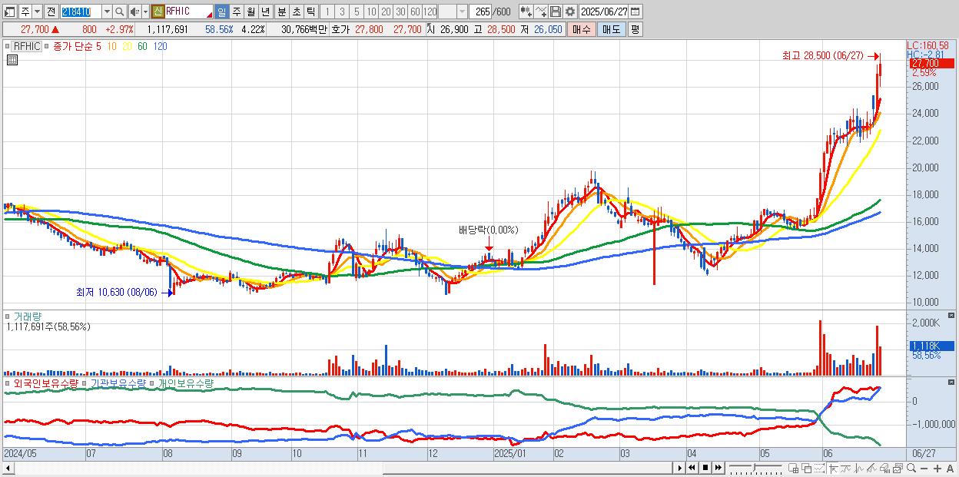Screen dimensions: 959x477
Task: Click the 최고 28,500 (06/27) marker
Action: tap(822, 56)
